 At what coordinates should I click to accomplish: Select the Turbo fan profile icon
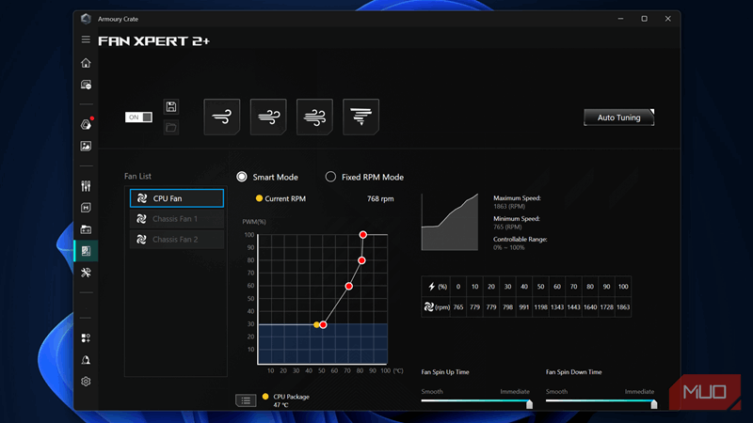coord(314,117)
